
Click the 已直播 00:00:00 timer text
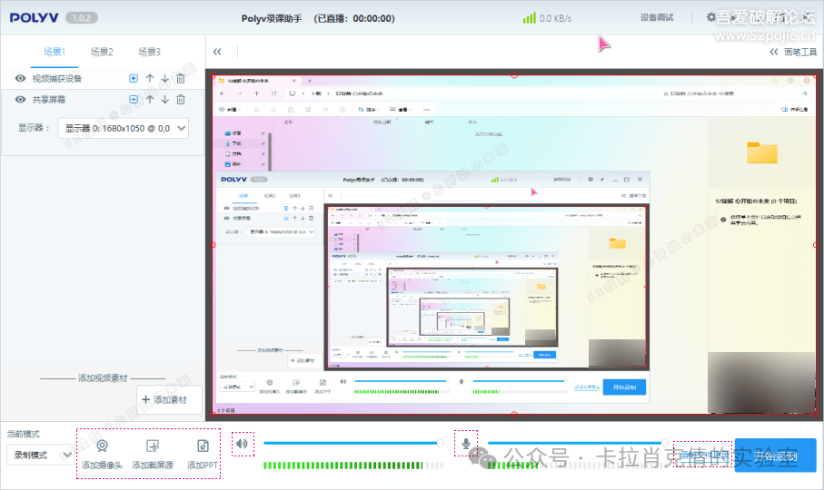[x=354, y=18]
